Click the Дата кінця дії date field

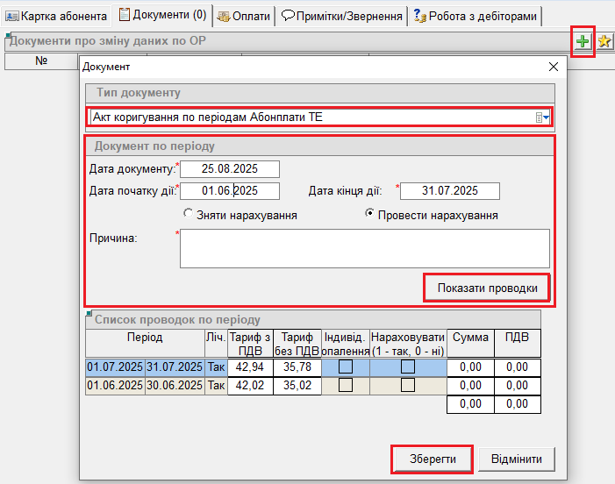449,191
